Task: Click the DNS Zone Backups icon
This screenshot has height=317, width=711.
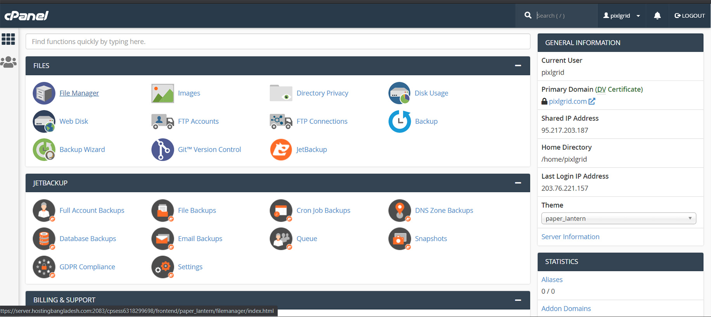Action: point(399,211)
